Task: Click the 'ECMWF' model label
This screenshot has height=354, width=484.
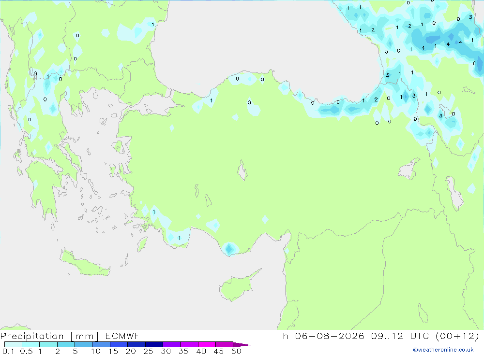Action: pos(122,336)
